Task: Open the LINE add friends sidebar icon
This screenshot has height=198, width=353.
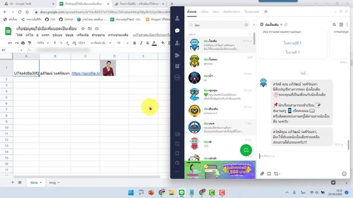Action: (x=177, y=43)
